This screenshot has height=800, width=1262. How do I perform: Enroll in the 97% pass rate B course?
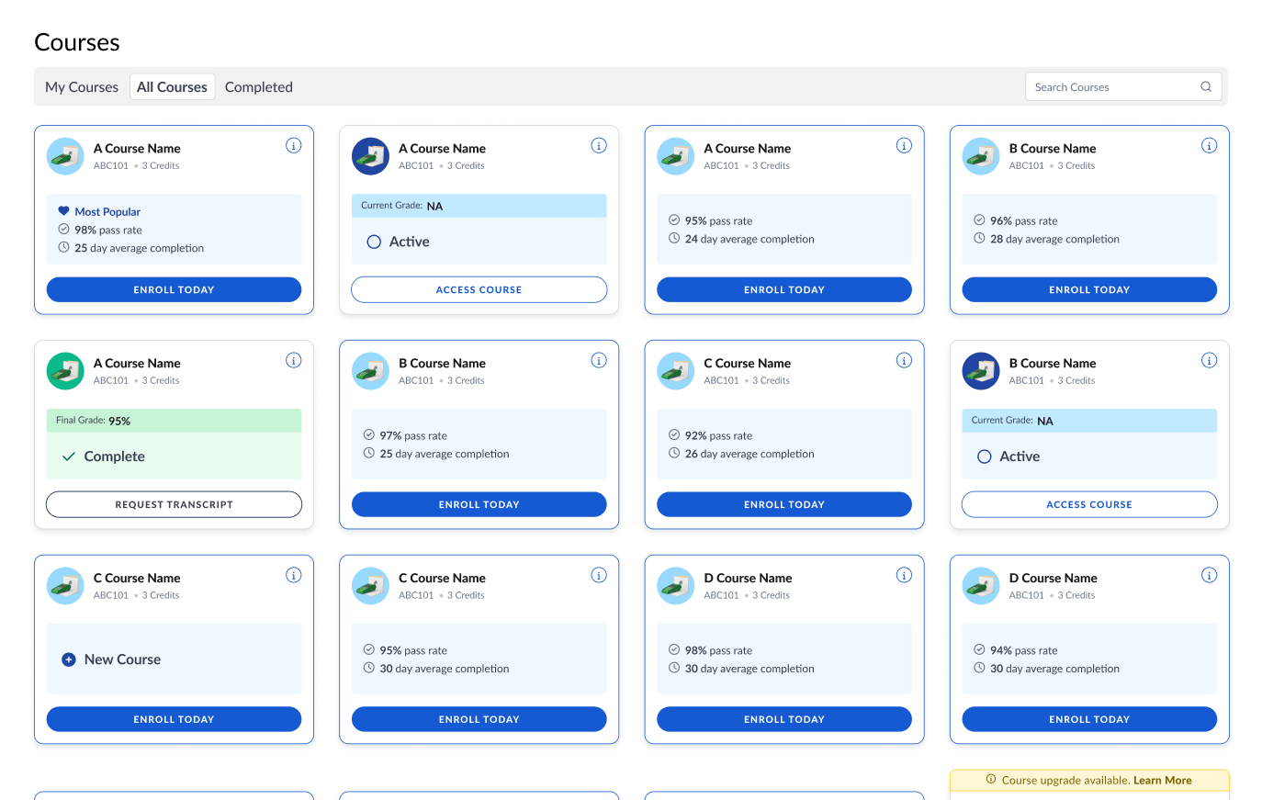pyautogui.click(x=479, y=504)
